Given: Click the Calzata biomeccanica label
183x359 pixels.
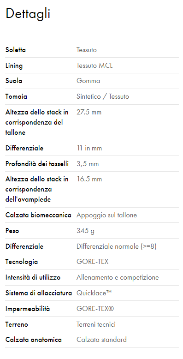Looking at the screenshot, I should [38, 215].
